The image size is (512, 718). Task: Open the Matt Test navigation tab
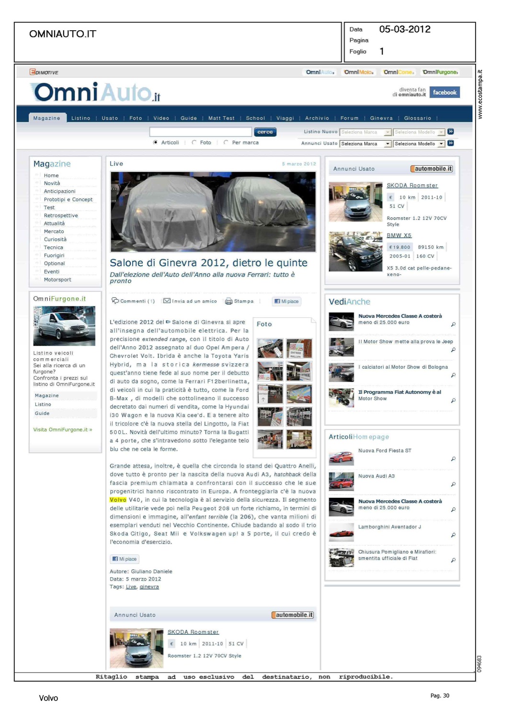(221, 118)
